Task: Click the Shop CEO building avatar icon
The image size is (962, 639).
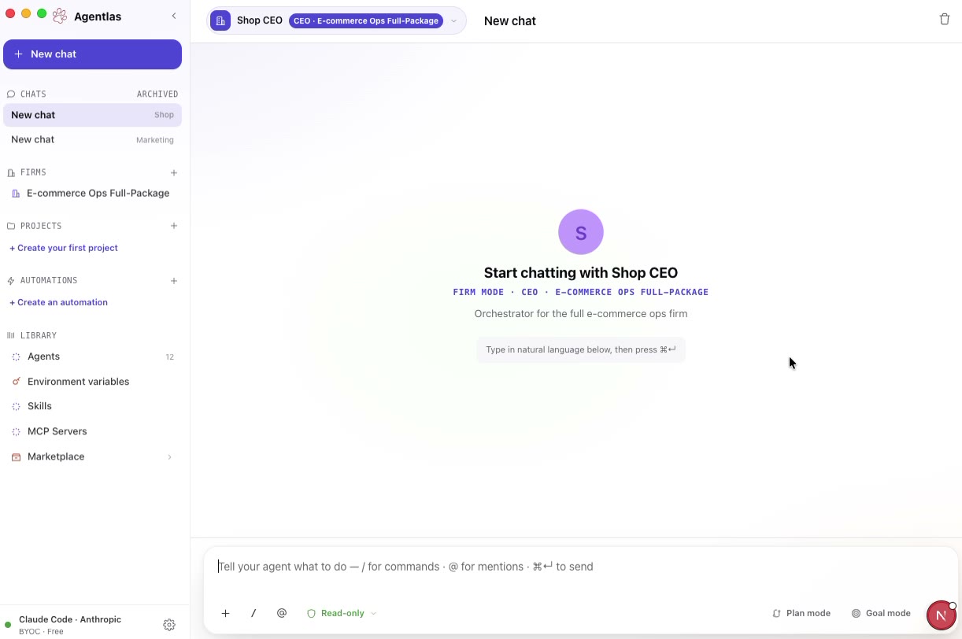Action: pyautogui.click(x=220, y=20)
